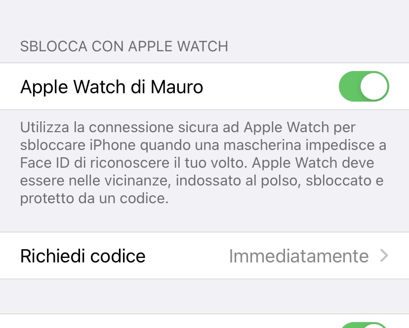
Task: Click the text line mentioning Face ID
Action: 197,163
